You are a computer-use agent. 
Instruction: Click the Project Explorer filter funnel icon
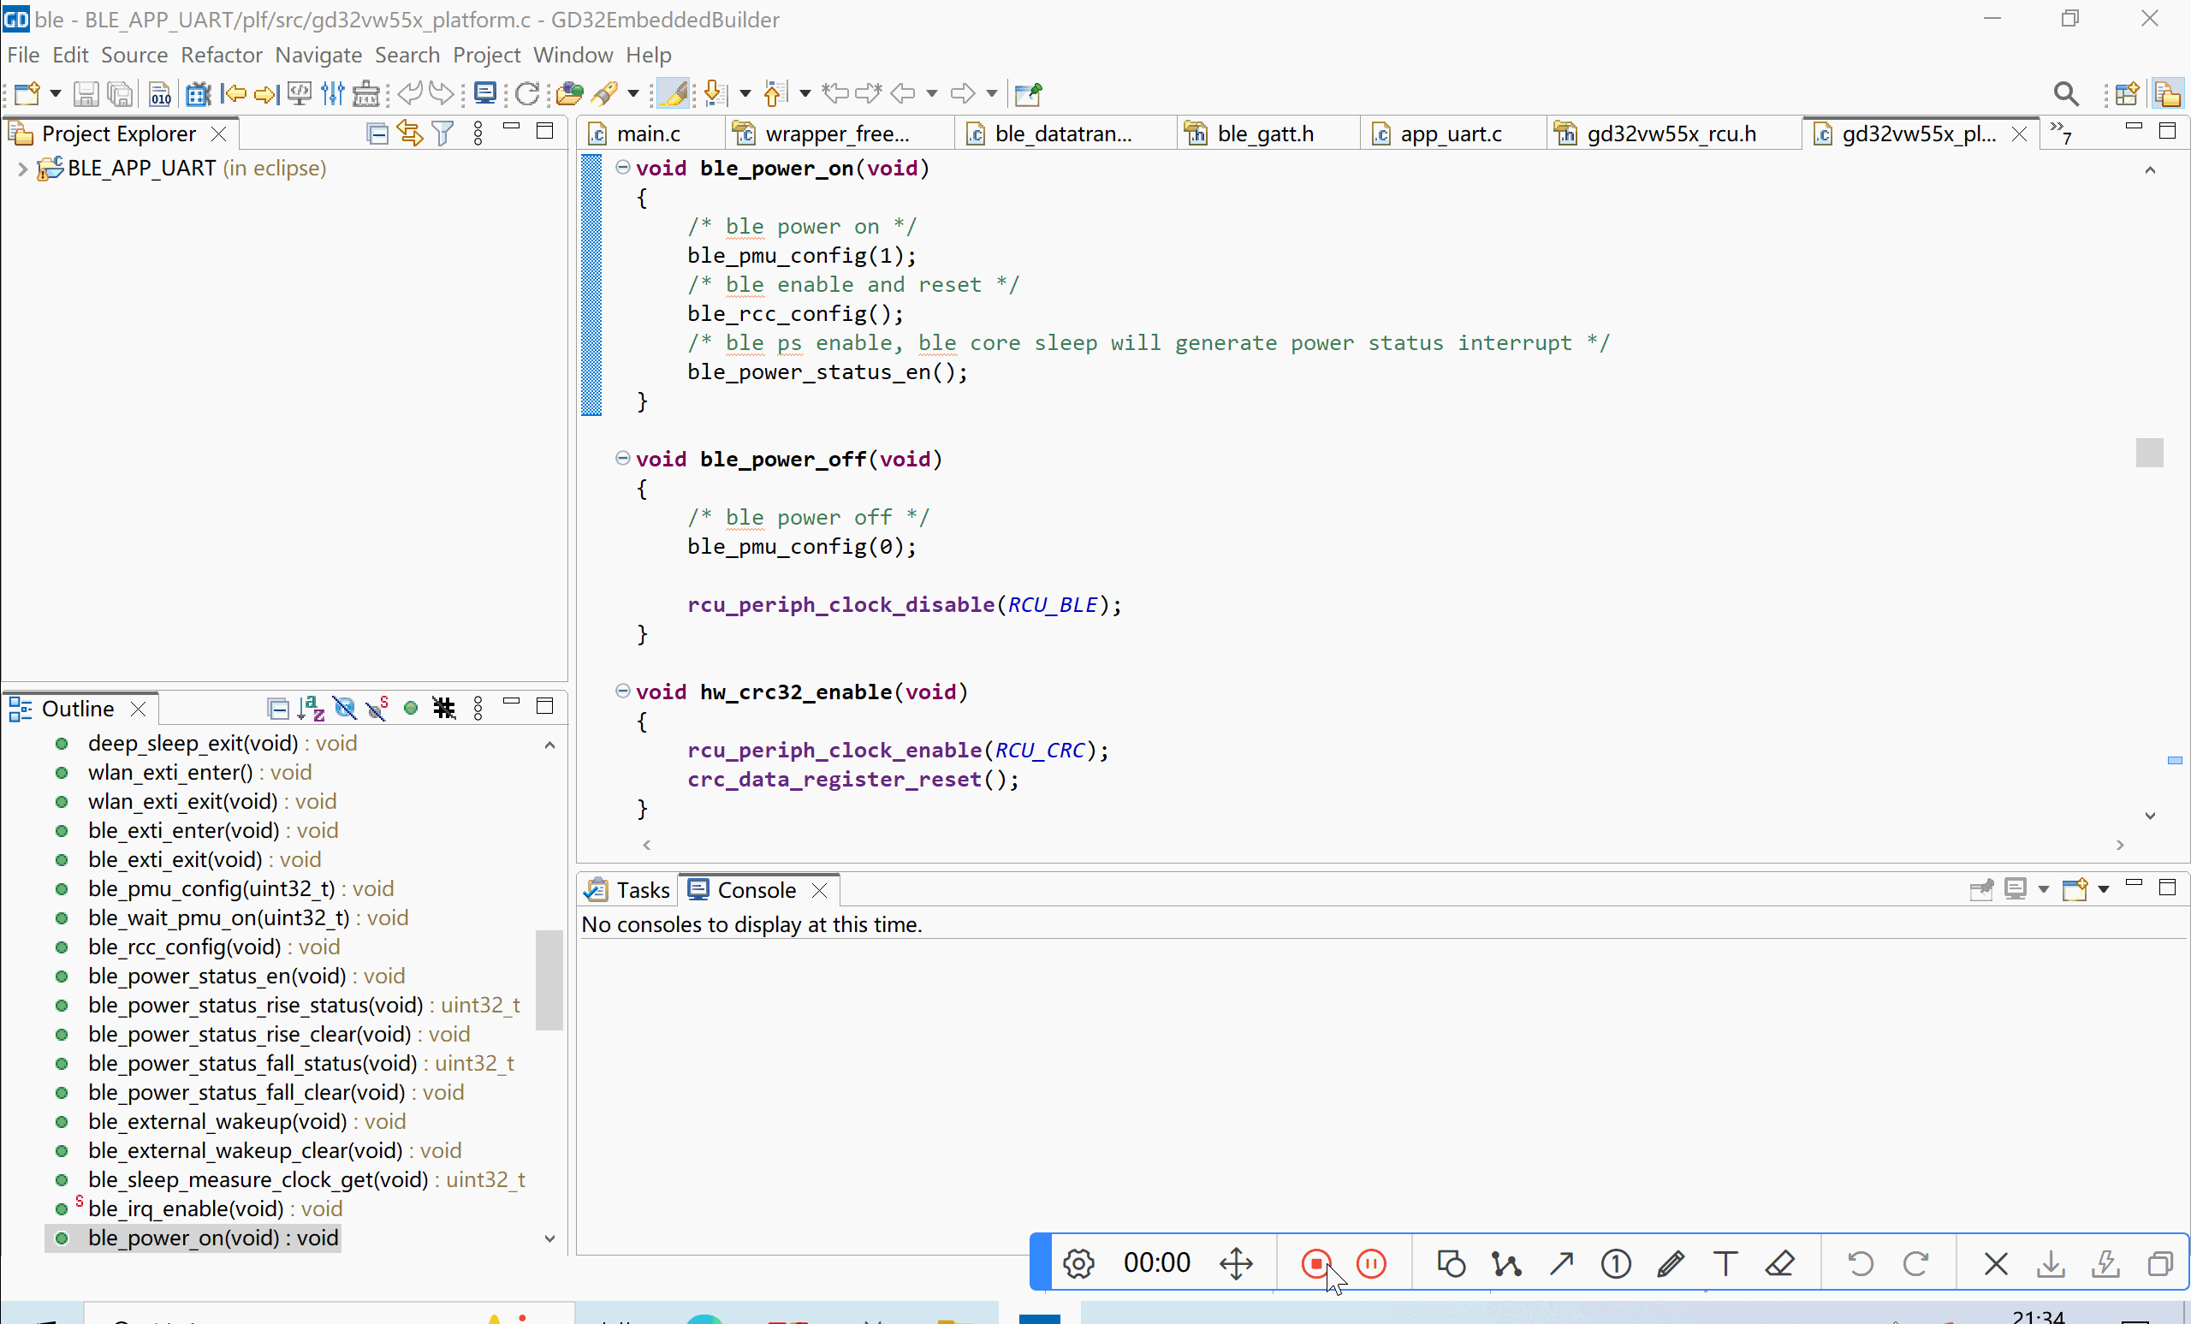(442, 134)
